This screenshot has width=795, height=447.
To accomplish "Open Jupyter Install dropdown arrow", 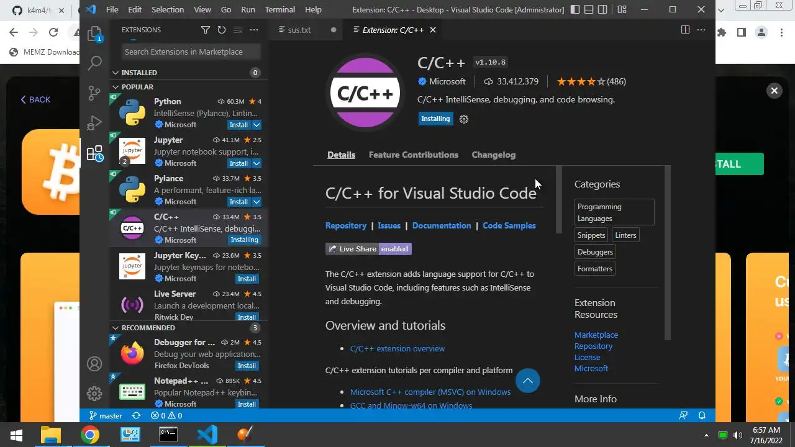I will (x=257, y=163).
